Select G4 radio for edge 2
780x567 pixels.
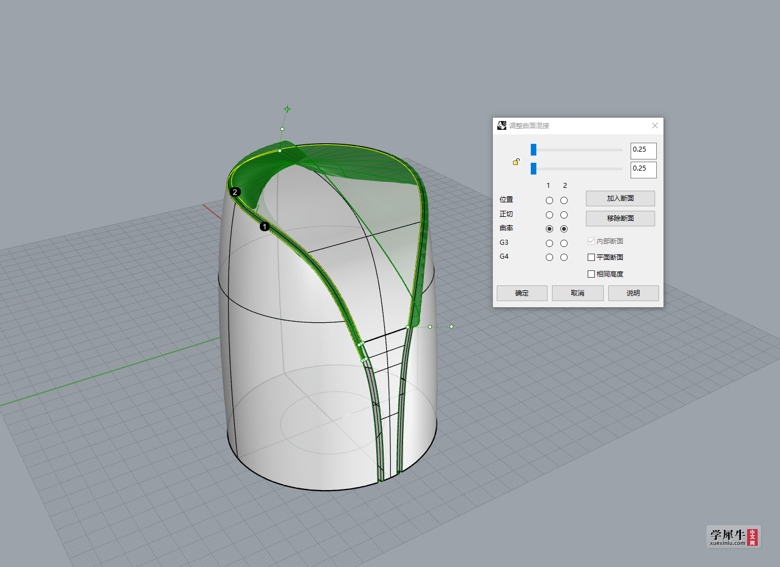564,257
